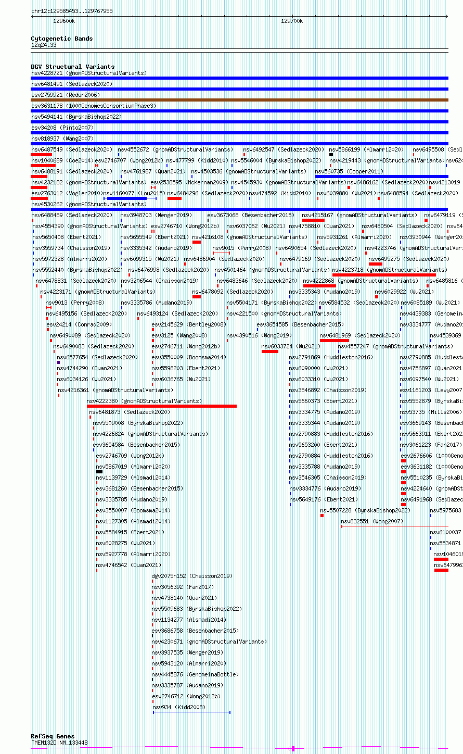The height and width of the screenshot is (754, 463).
Task: Open nsv4738140 Quan2021 label
Action: (184, 598)
